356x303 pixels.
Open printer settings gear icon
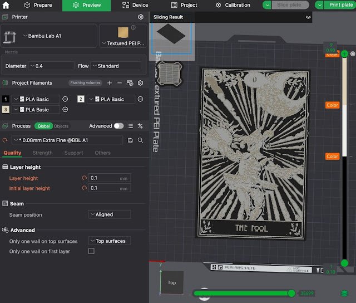[x=141, y=17]
